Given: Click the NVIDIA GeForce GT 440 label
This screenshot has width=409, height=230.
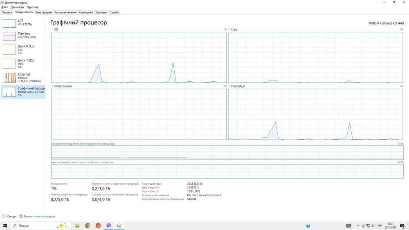Looking at the screenshot, I should [x=386, y=23].
